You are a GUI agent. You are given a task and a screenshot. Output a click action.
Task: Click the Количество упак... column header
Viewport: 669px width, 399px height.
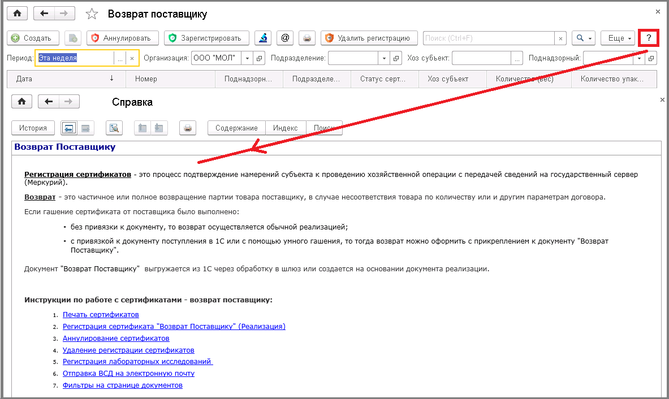614,79
